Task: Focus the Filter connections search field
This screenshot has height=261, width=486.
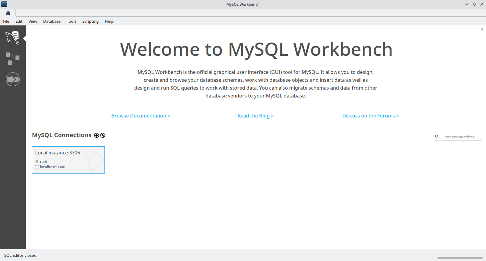Action: click(458, 137)
